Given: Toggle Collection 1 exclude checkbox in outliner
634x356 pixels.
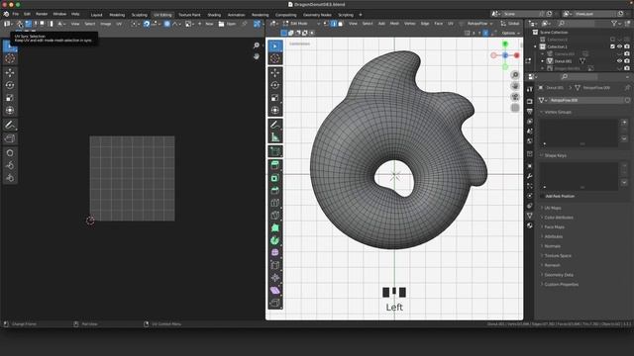Looking at the screenshot, I should (x=612, y=46).
